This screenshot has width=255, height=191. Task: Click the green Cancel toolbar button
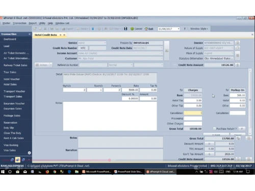136,29
